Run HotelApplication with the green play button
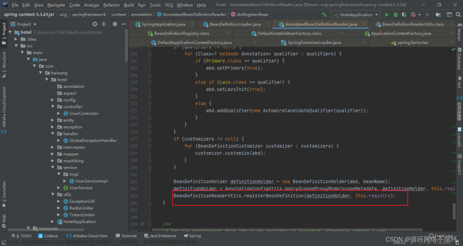 [x=387, y=14]
